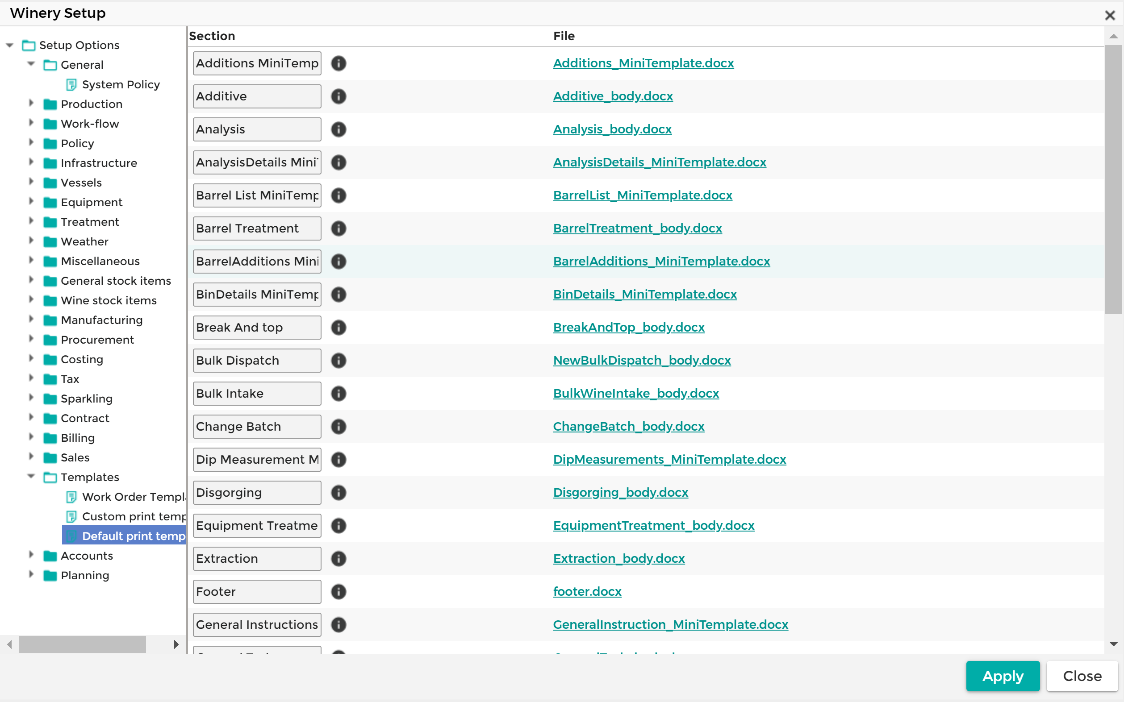This screenshot has width=1124, height=702.
Task: Click the Apply button
Action: pyautogui.click(x=1003, y=676)
